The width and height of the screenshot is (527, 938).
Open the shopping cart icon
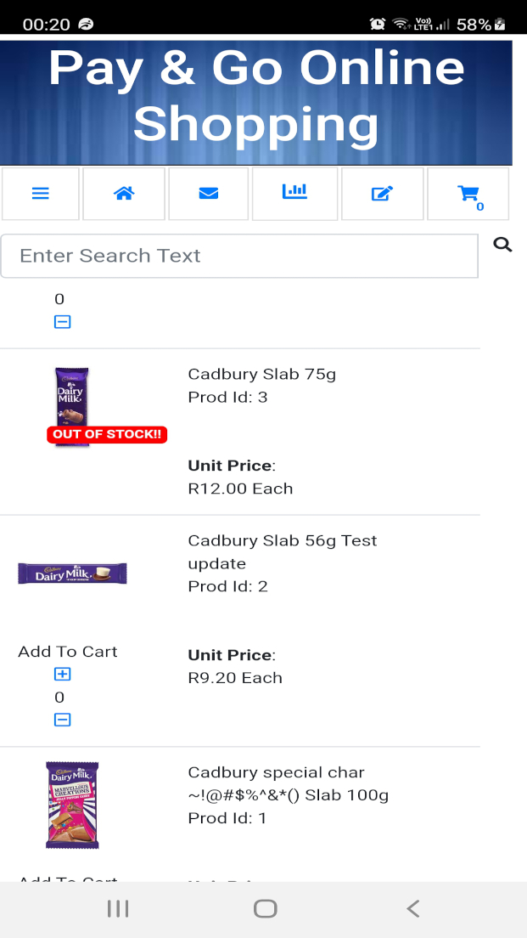[x=468, y=195]
